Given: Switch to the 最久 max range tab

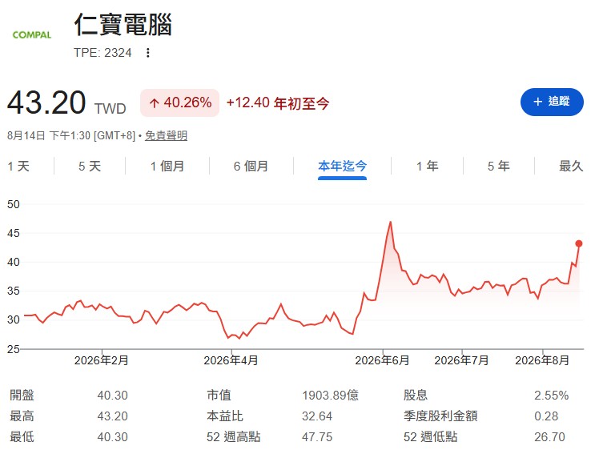Looking at the screenshot, I should coord(571,166).
